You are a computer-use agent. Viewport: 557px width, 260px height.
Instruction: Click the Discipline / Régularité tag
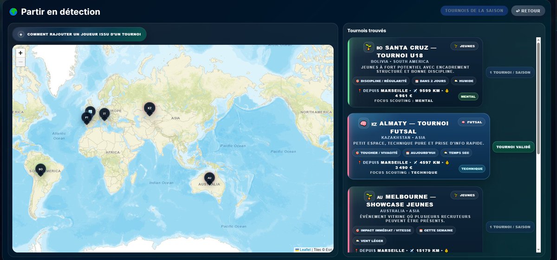[381, 81]
